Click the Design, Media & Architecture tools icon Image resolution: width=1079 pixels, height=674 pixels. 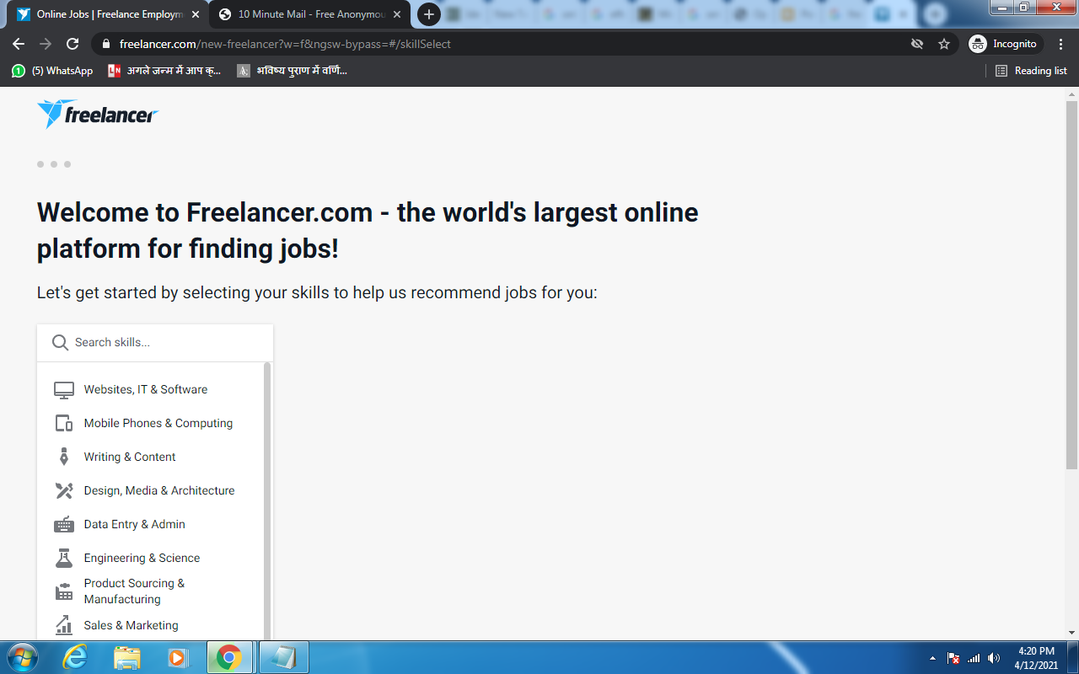(x=64, y=490)
